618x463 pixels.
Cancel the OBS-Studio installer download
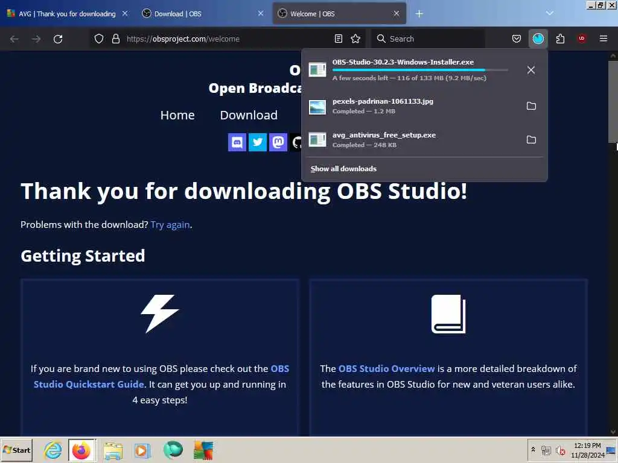[531, 70]
